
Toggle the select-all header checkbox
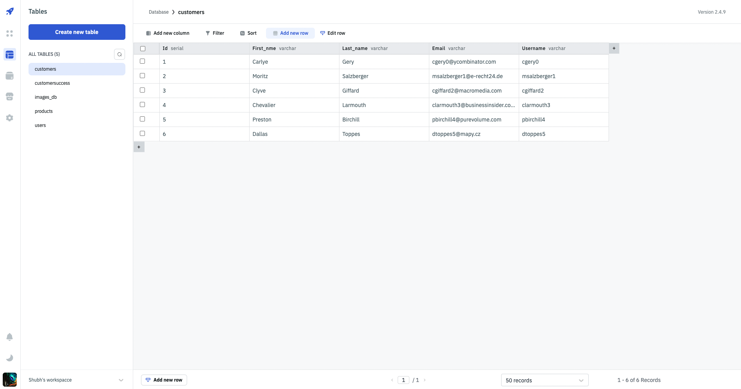(143, 49)
